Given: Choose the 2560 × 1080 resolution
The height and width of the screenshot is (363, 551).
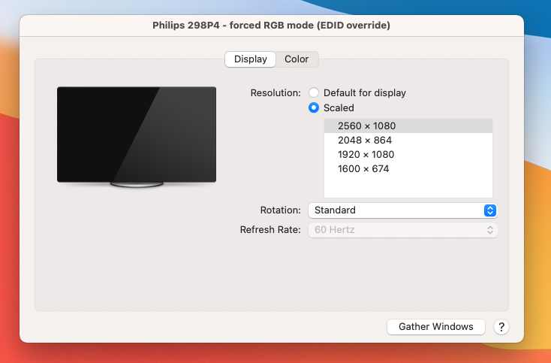Looking at the screenshot, I should pos(408,126).
